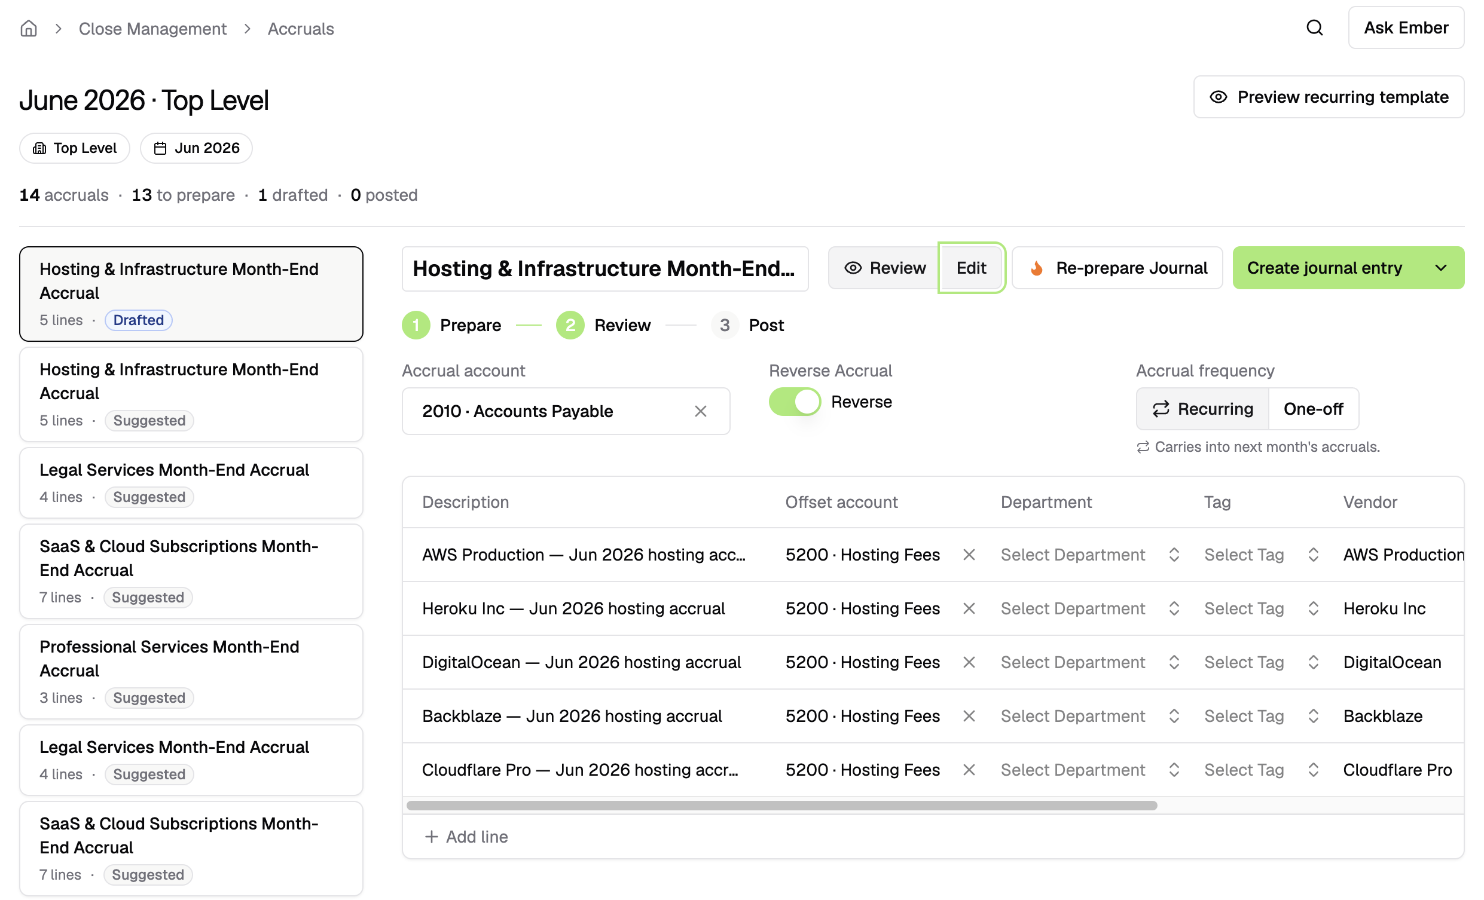The width and height of the screenshot is (1484, 900).
Task: Open Department selector for Backblaze row
Action: coord(1090,717)
